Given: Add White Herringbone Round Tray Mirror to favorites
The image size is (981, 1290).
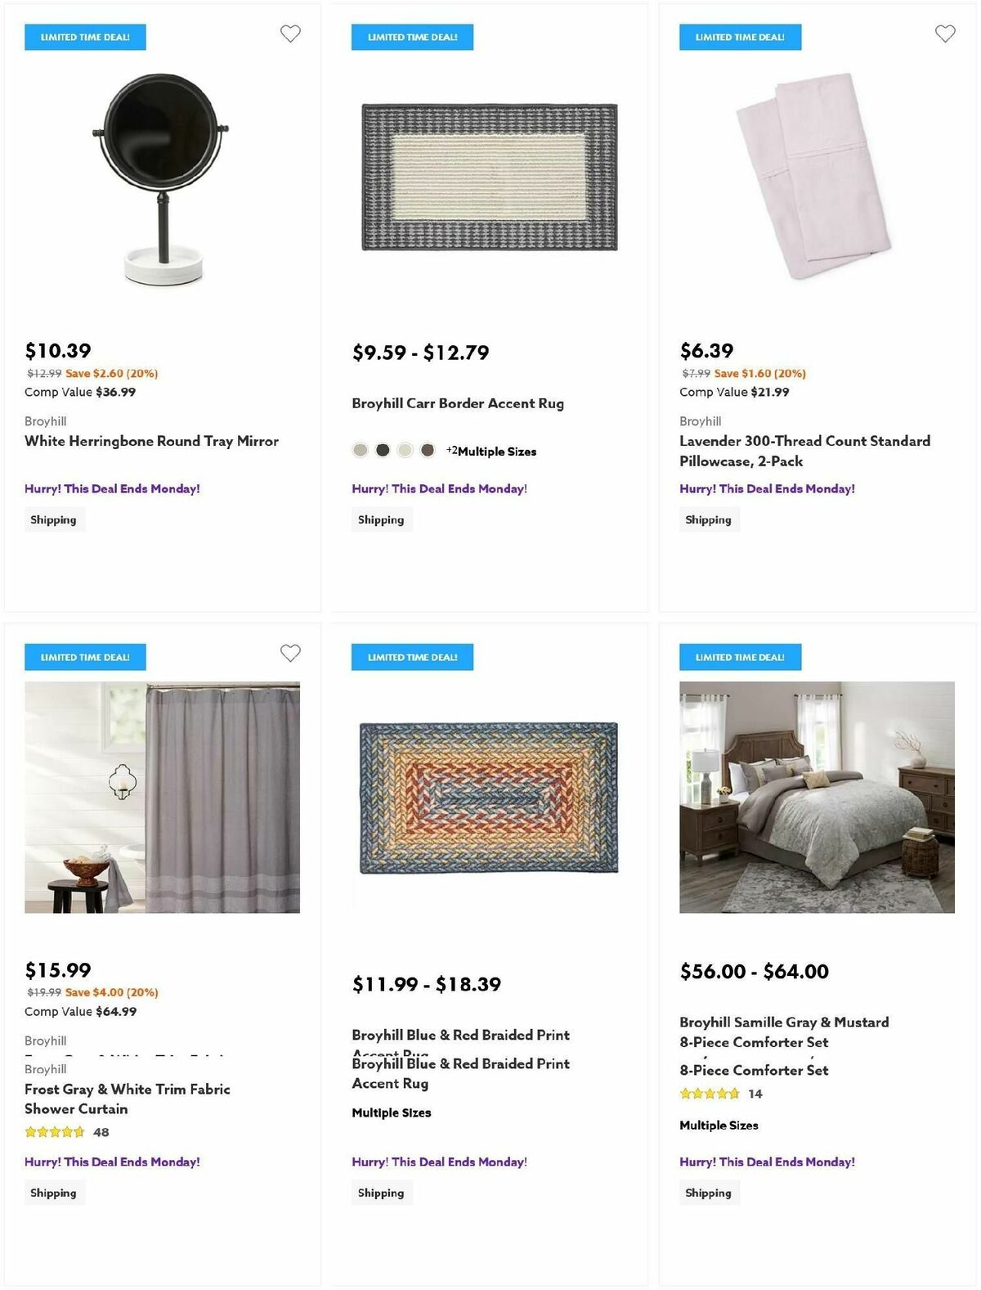Looking at the screenshot, I should (291, 34).
